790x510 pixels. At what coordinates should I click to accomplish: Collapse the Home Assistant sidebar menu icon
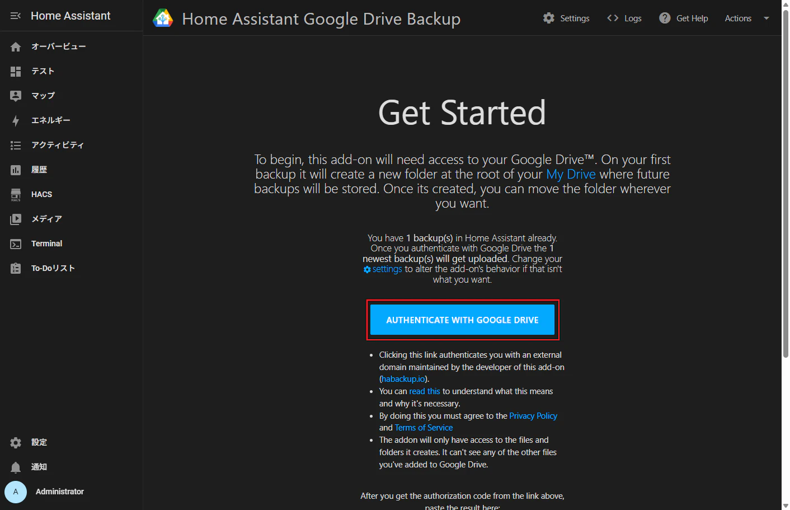(x=16, y=16)
